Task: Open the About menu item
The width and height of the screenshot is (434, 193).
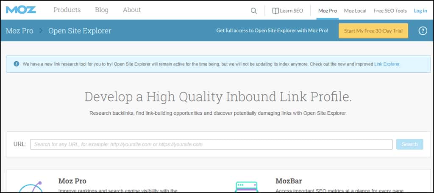Action: coord(132,10)
